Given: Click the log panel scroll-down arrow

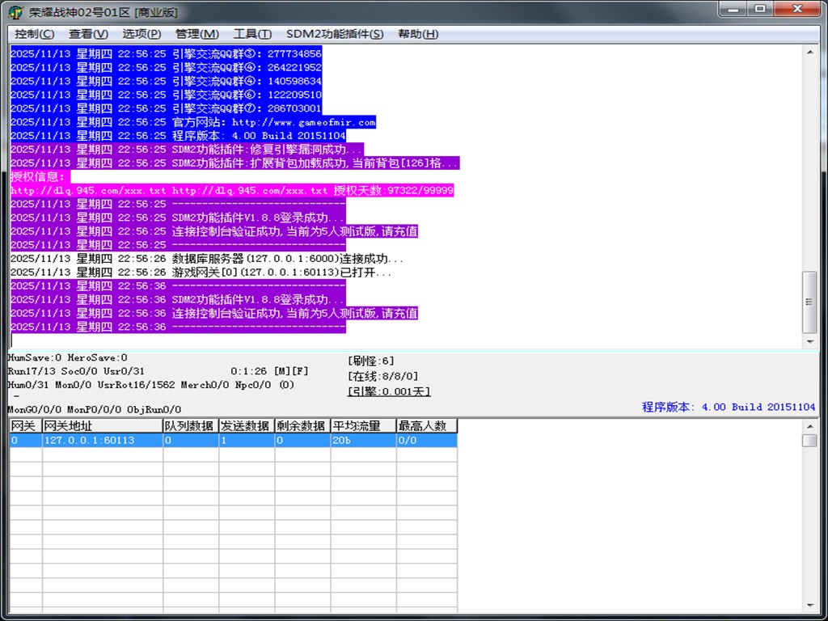Looking at the screenshot, I should 809,342.
